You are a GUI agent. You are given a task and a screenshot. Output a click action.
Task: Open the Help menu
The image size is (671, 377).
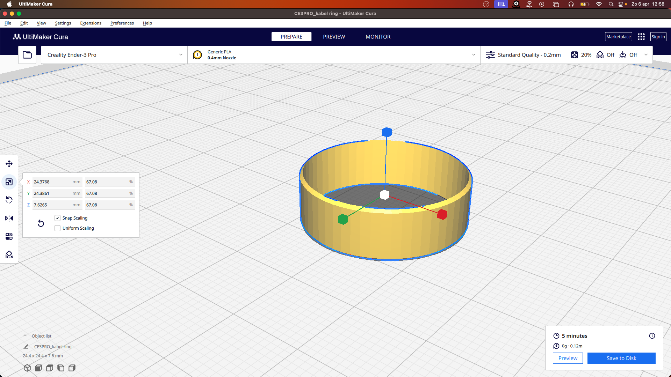tap(147, 23)
